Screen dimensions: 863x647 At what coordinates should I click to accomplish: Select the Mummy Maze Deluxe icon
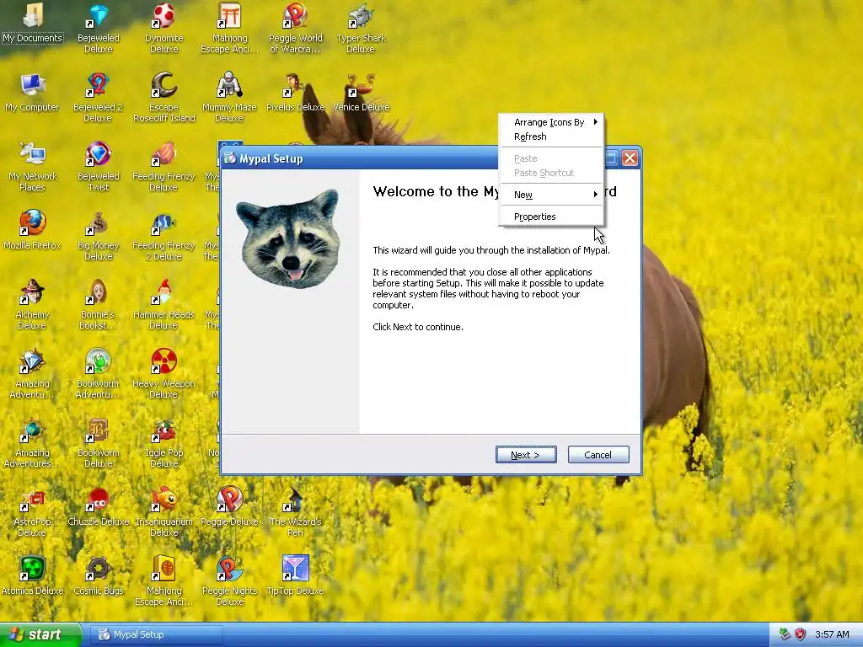click(229, 98)
